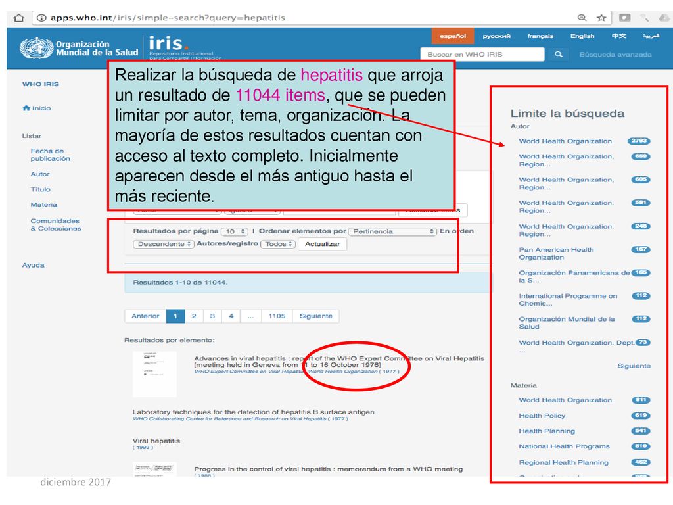Switch language to русский
Screen dimensions: 673x505
click(497, 36)
